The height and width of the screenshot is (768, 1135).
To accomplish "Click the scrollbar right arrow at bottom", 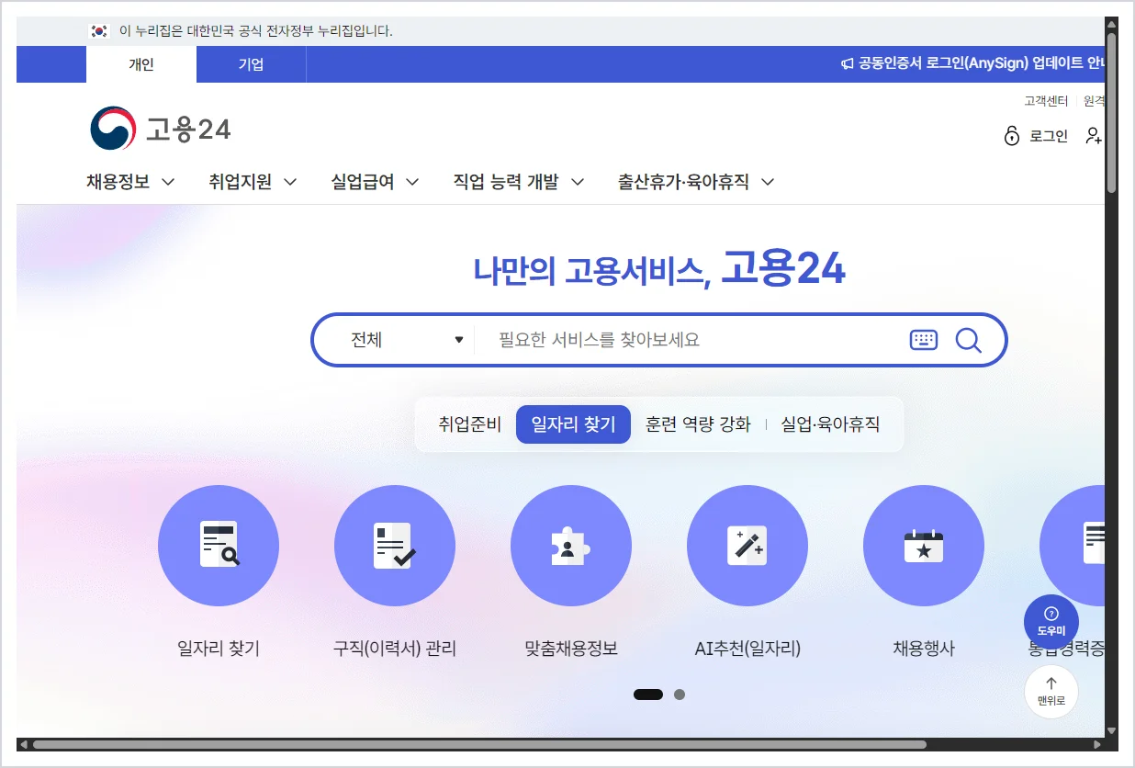I will click(1097, 744).
